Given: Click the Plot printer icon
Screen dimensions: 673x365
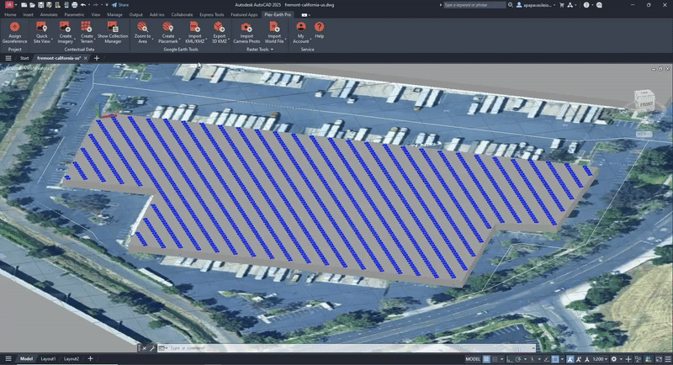Looking at the screenshot, I should [75, 5].
